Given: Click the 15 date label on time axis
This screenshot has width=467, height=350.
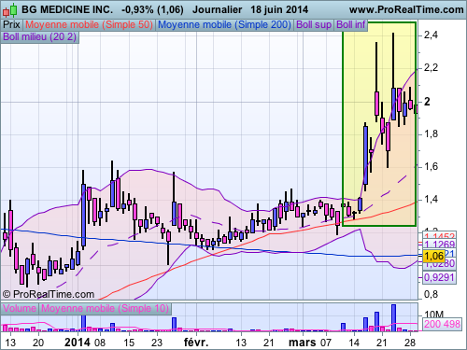Looking at the screenshot, I should click(x=129, y=343).
